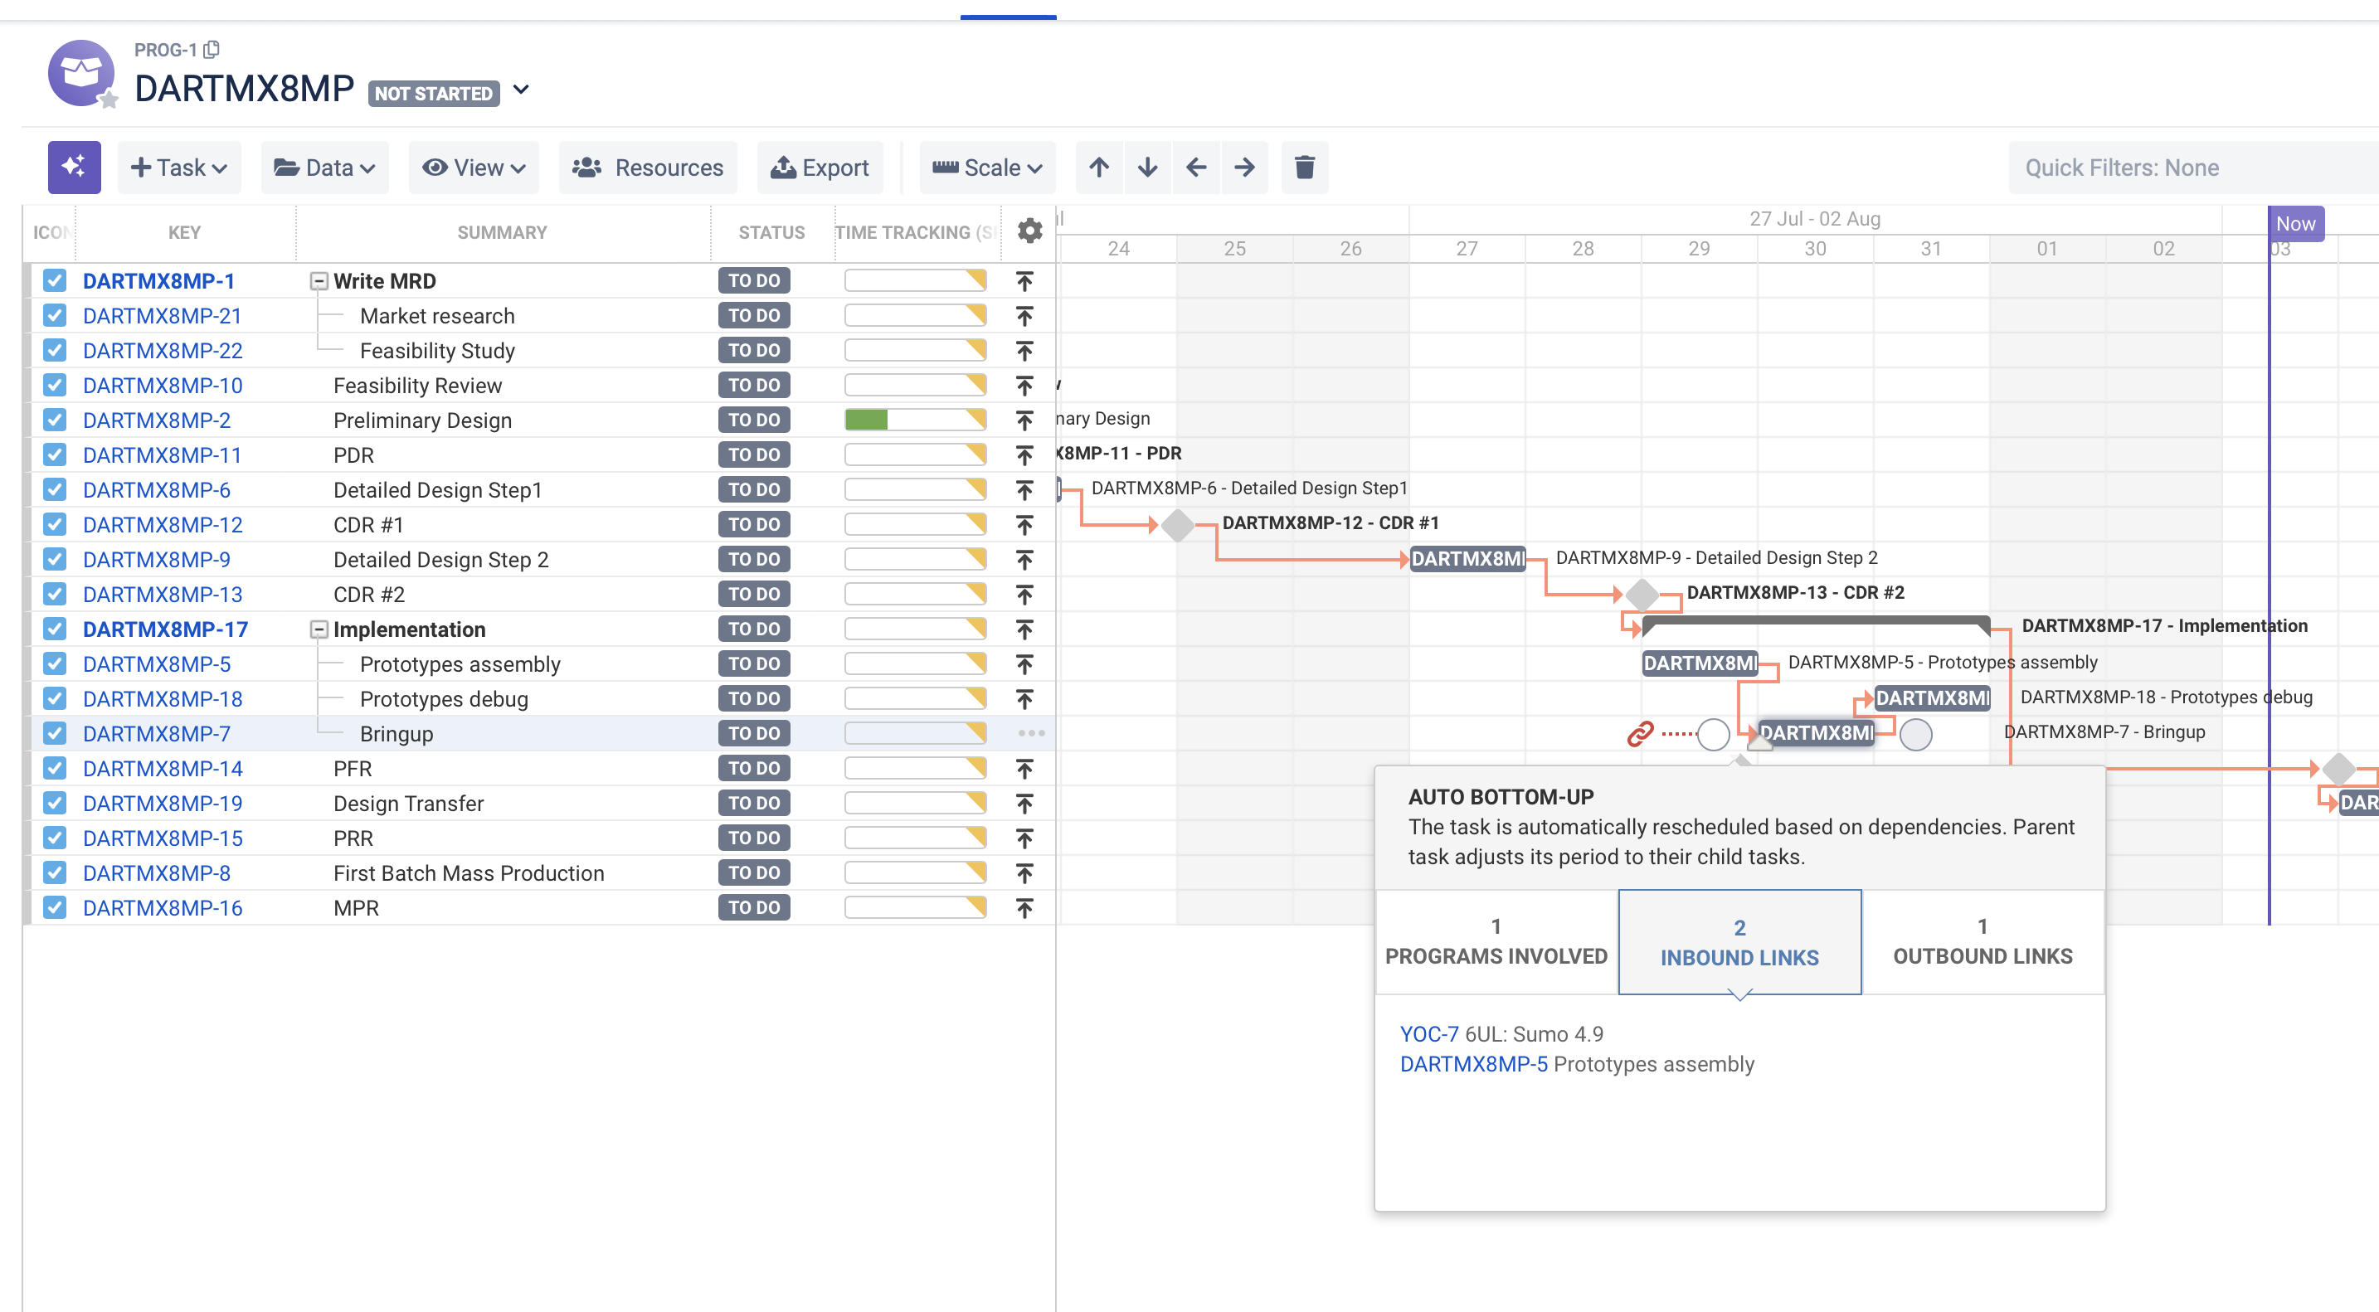Click the move task up arrow

tap(1099, 168)
